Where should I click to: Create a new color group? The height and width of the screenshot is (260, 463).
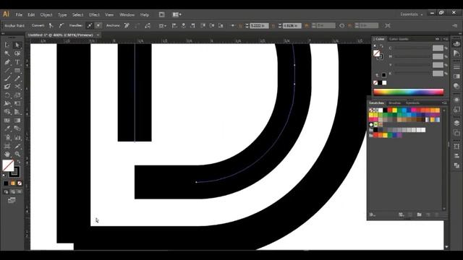[419, 214]
